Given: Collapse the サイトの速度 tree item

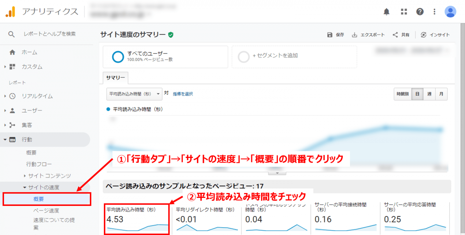Looking at the screenshot, I should click(x=25, y=187).
